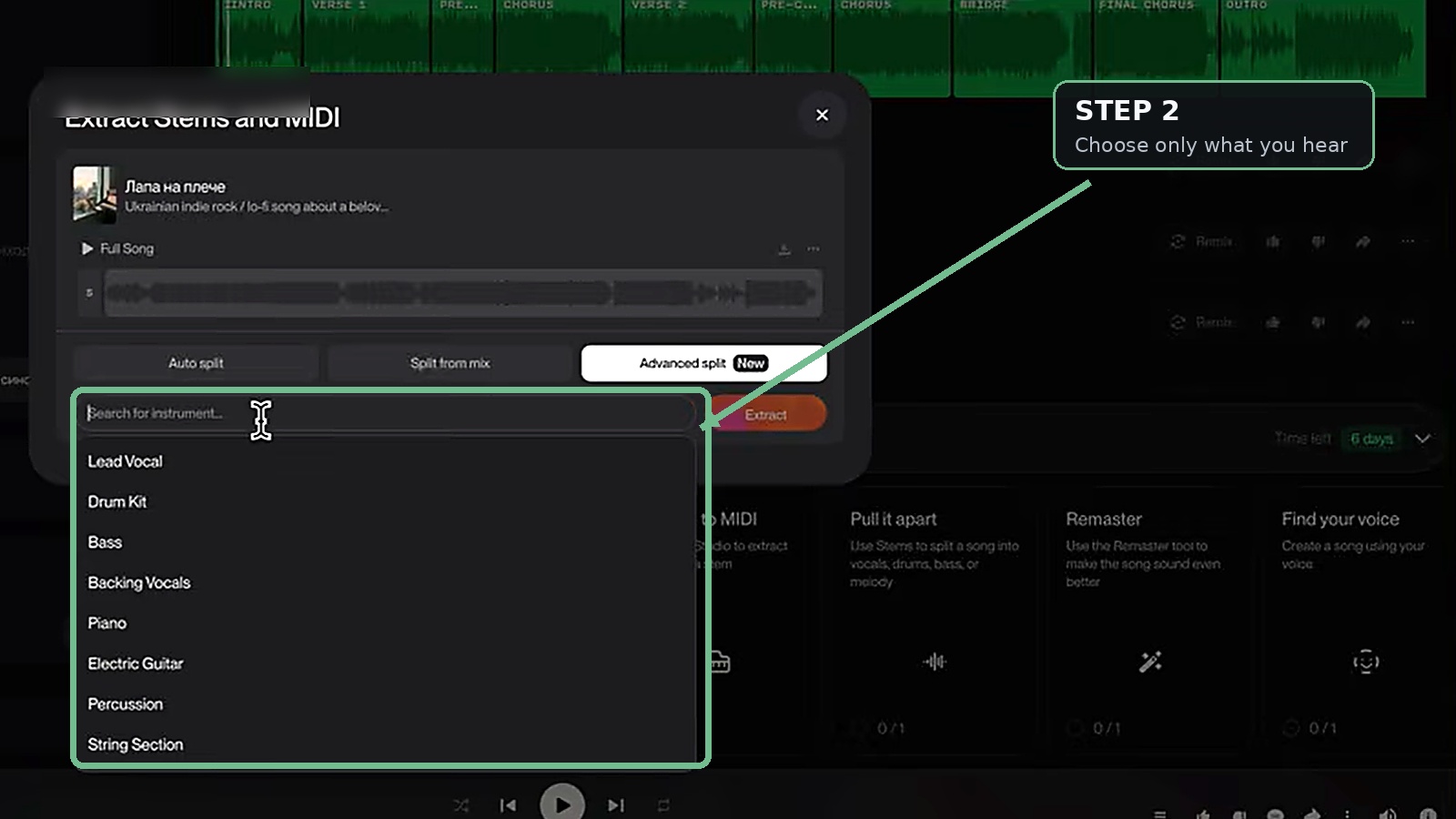The height and width of the screenshot is (819, 1456).
Task: Seek within the full song waveform
Action: (462, 293)
